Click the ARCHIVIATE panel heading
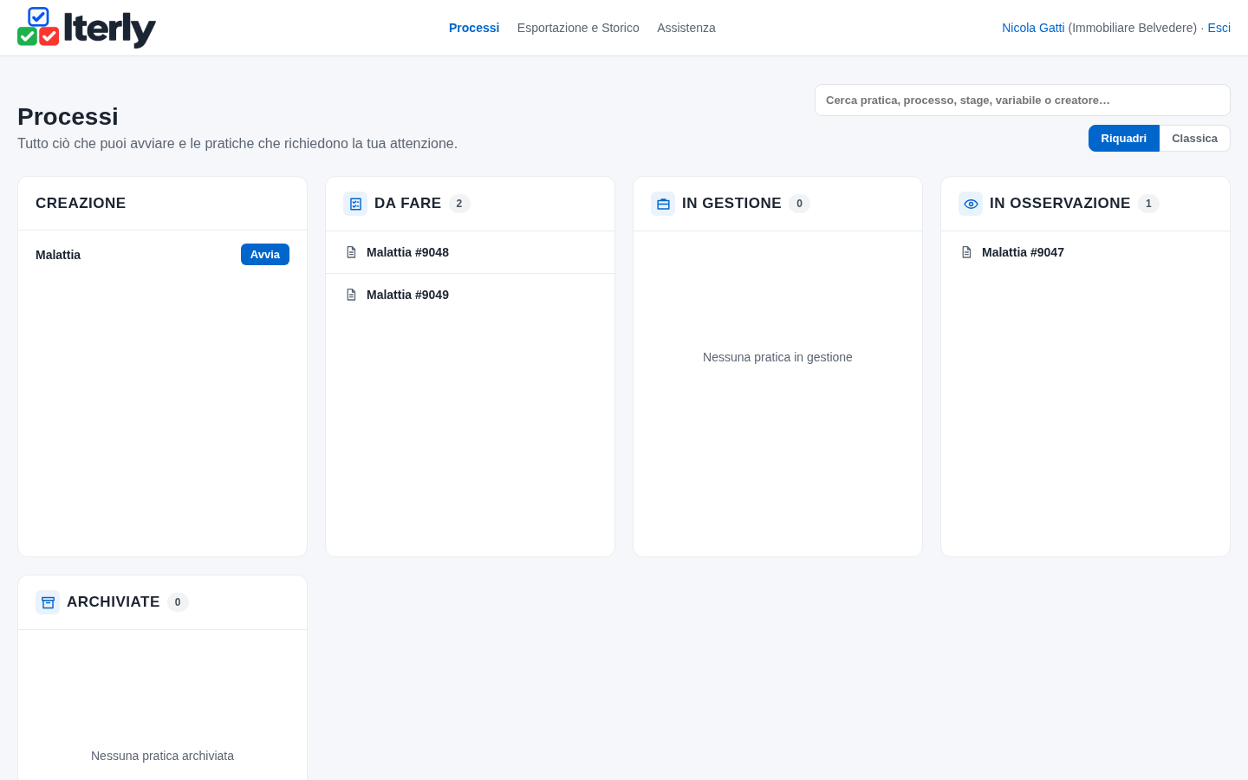 (113, 601)
